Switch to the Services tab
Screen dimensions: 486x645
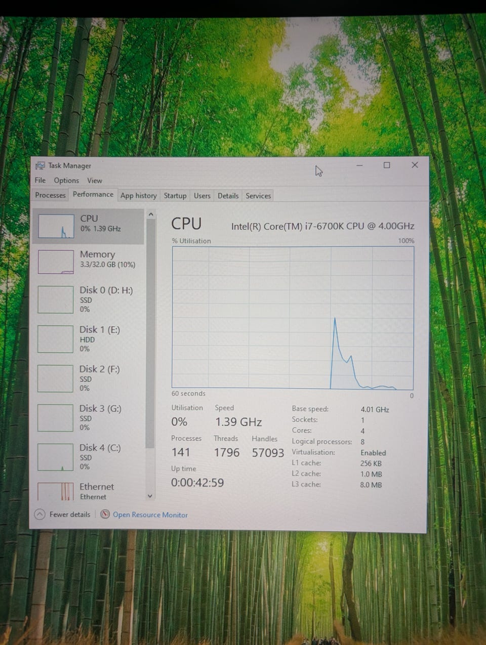click(x=258, y=196)
